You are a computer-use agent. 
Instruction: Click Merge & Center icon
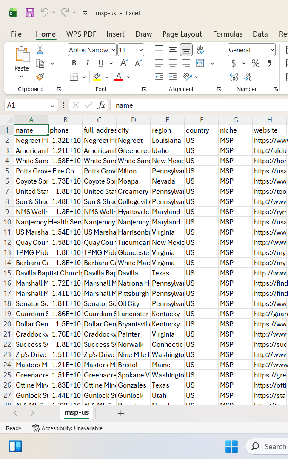200,63
